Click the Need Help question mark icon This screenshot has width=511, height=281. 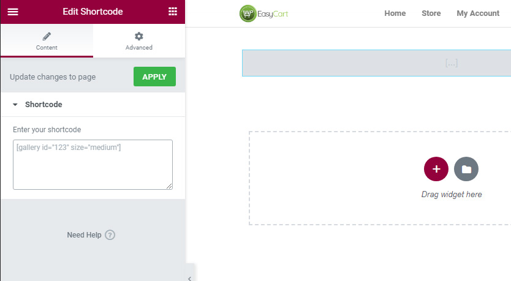tap(110, 234)
